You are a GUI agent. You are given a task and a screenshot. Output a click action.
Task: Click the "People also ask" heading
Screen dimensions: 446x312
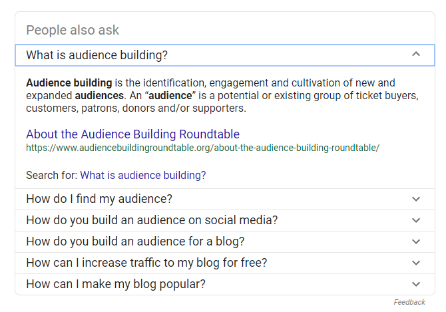(73, 30)
